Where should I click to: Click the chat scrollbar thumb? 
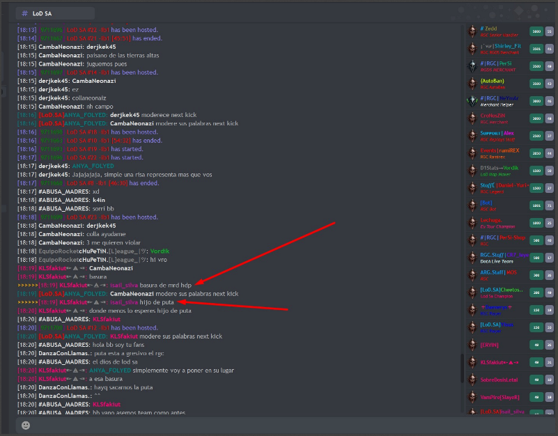point(463,368)
